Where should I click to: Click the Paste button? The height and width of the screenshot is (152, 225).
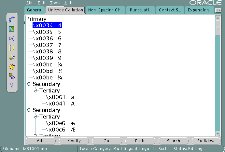(140, 141)
